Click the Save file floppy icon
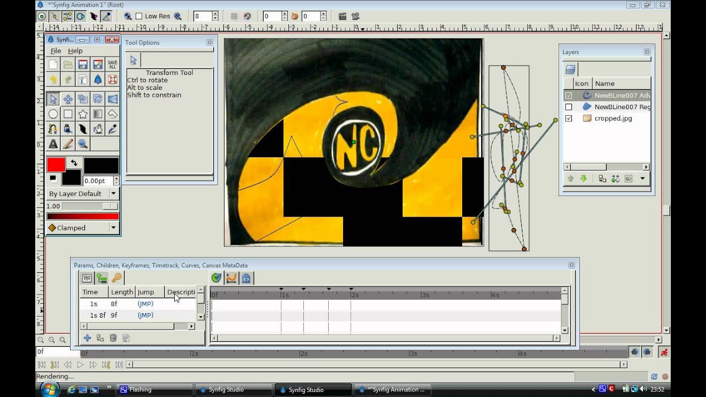706x397 pixels. tap(83, 65)
